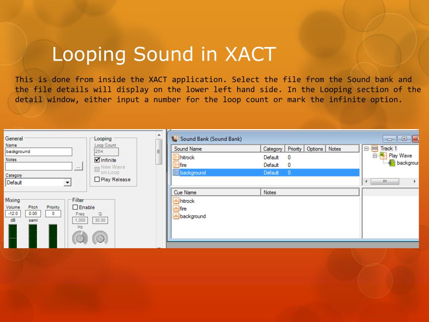Click the fire sound wave icon

coord(176,165)
